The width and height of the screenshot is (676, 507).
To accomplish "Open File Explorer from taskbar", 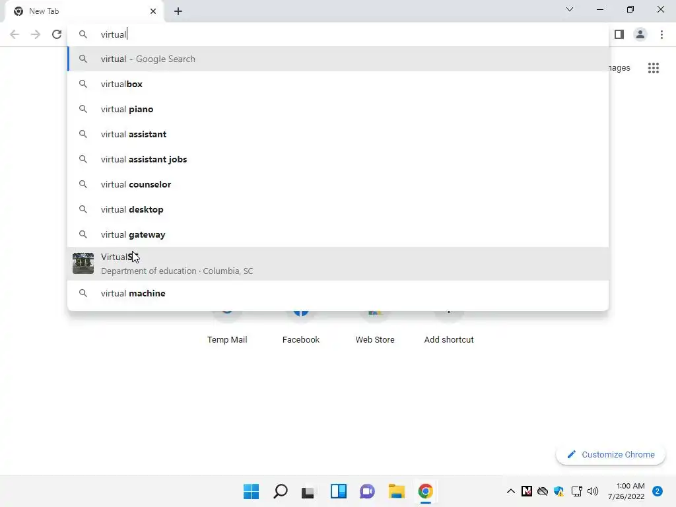I will (x=397, y=491).
